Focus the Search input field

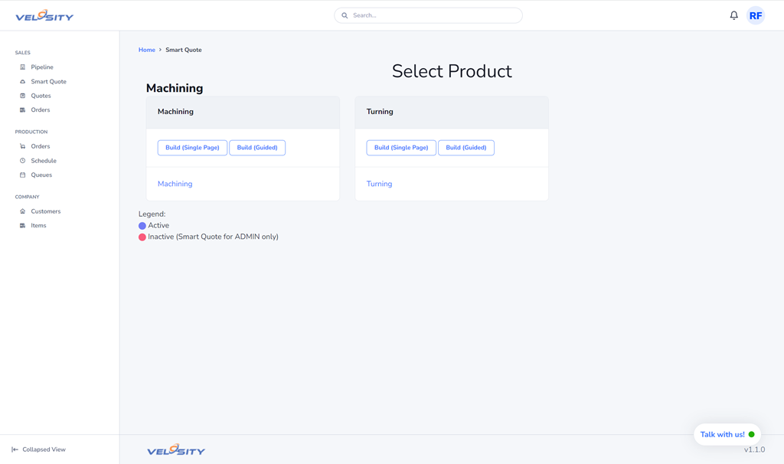click(x=433, y=15)
